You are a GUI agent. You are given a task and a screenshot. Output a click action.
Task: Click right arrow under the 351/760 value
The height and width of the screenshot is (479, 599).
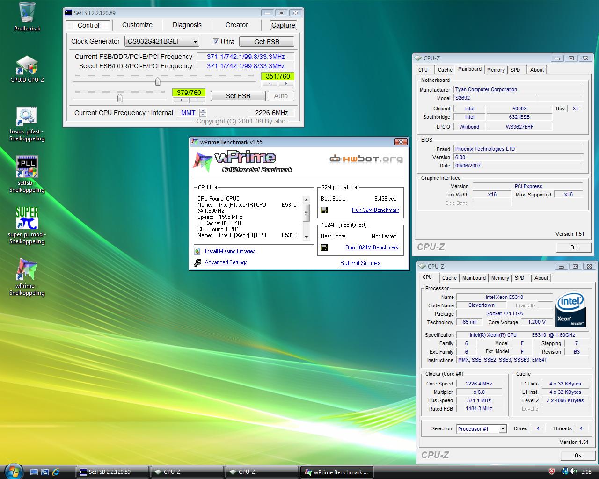pos(286,84)
